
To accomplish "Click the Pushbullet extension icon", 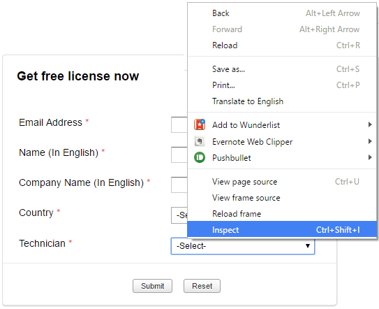I will (200, 158).
